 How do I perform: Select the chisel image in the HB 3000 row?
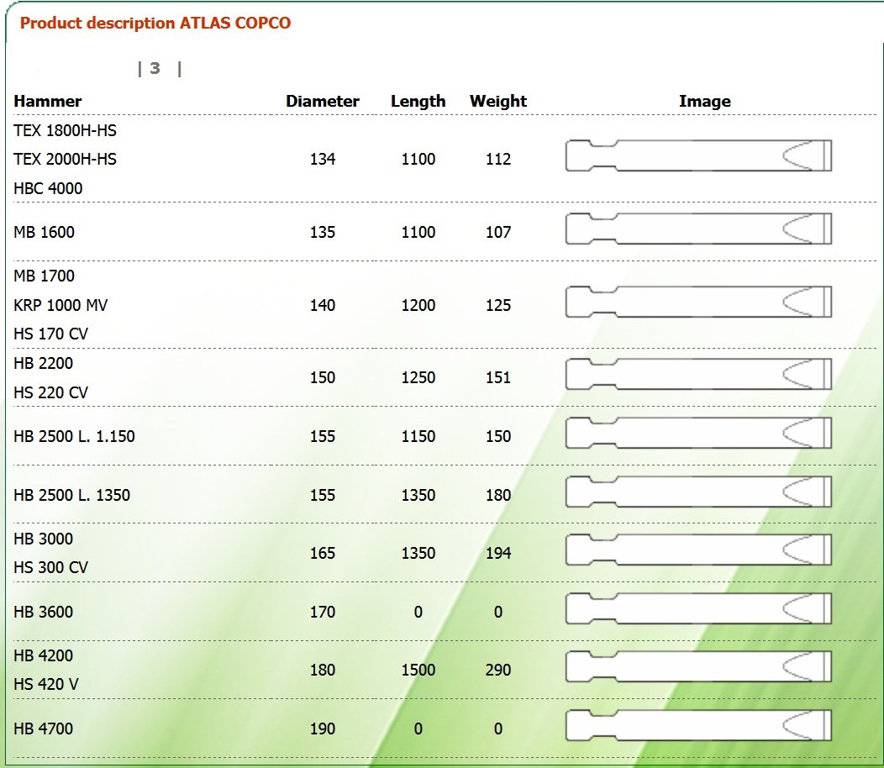698,550
